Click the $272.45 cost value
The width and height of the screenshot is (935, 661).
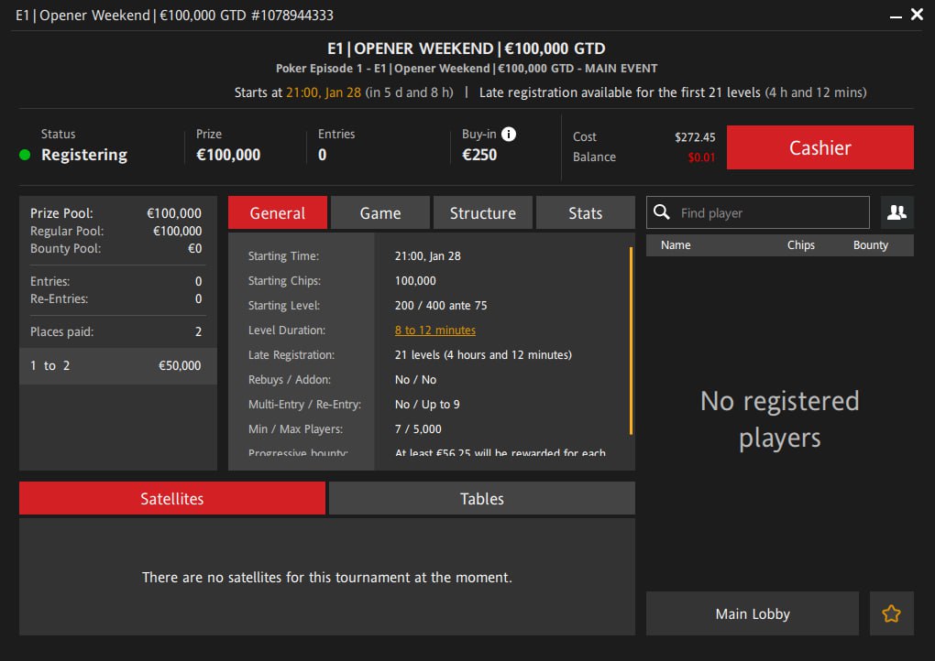click(x=695, y=137)
